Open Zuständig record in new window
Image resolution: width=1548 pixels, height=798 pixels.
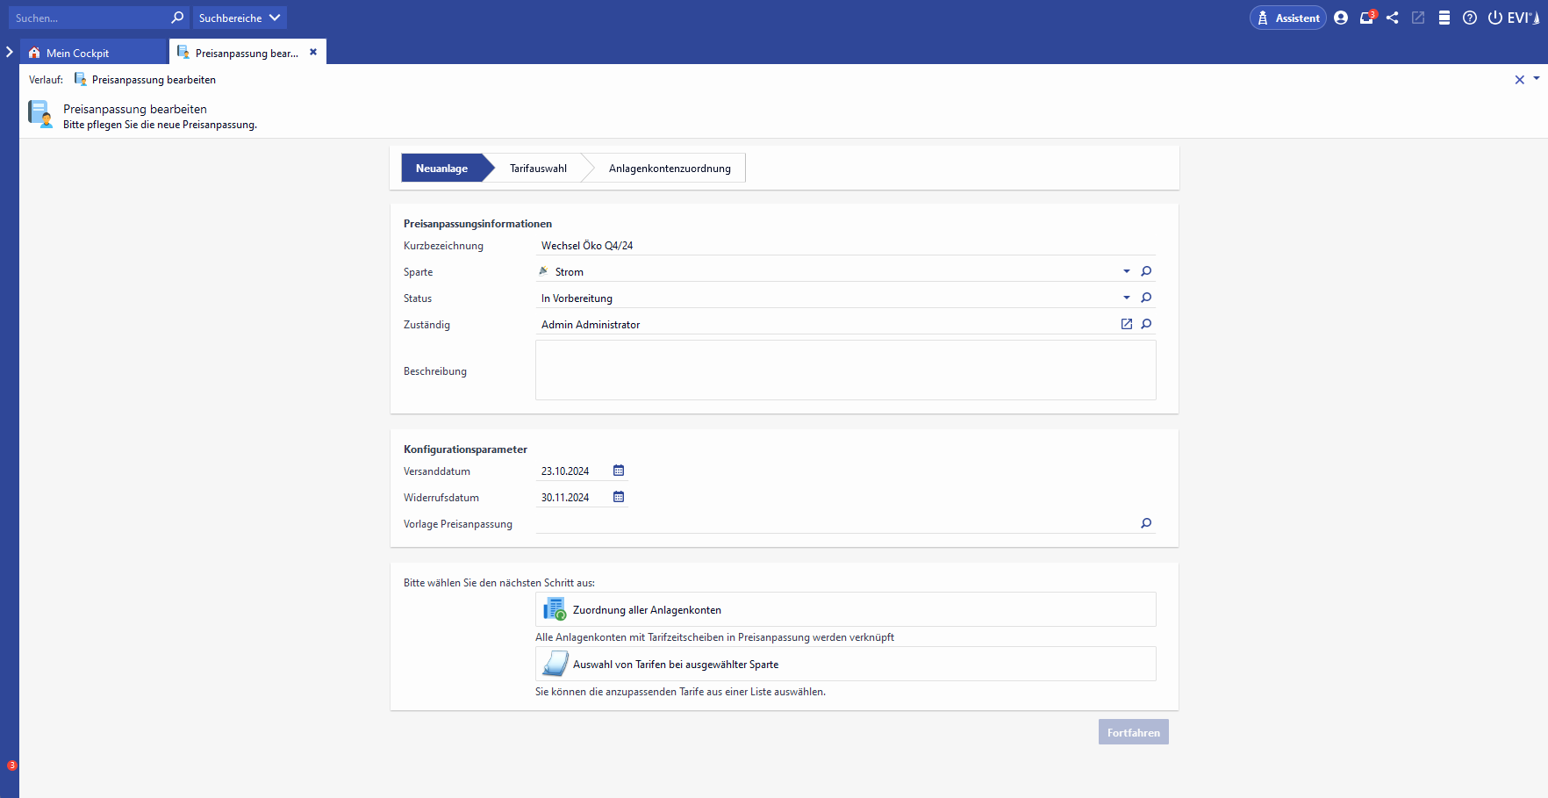tap(1127, 324)
